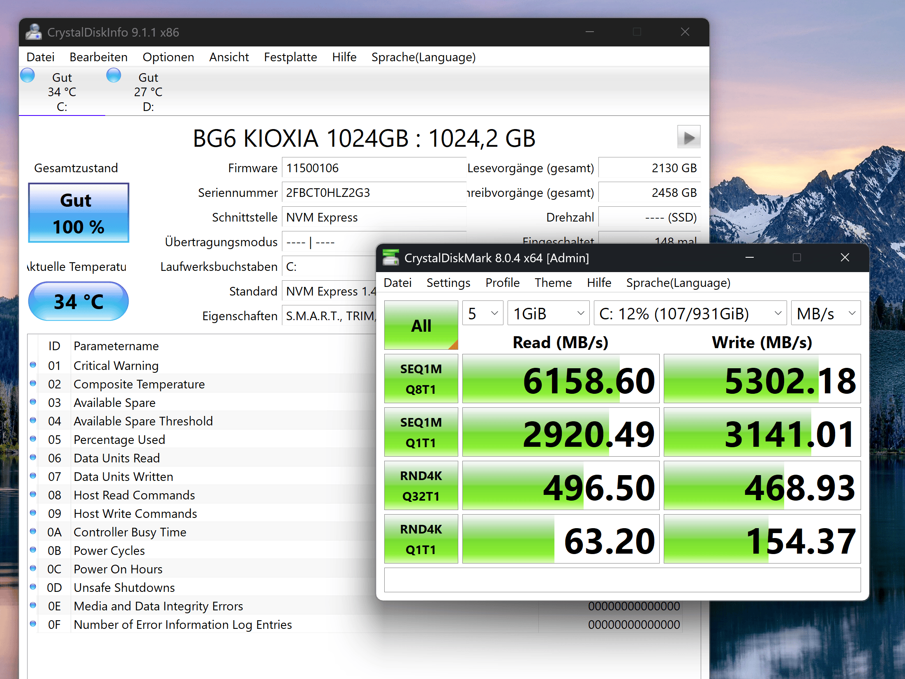The width and height of the screenshot is (905, 679).
Task: Start the RND4K Q32T1 test button
Action: pos(421,485)
